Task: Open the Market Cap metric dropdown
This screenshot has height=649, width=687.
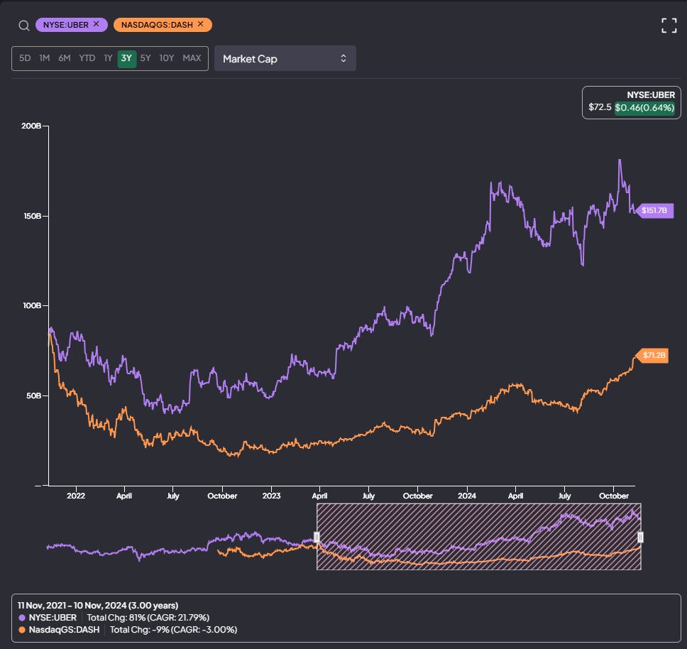Action: pyautogui.click(x=285, y=58)
